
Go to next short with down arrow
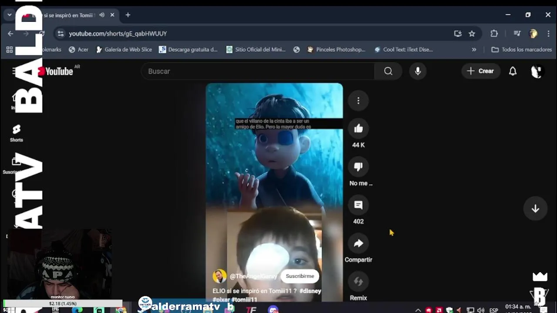coord(535,209)
